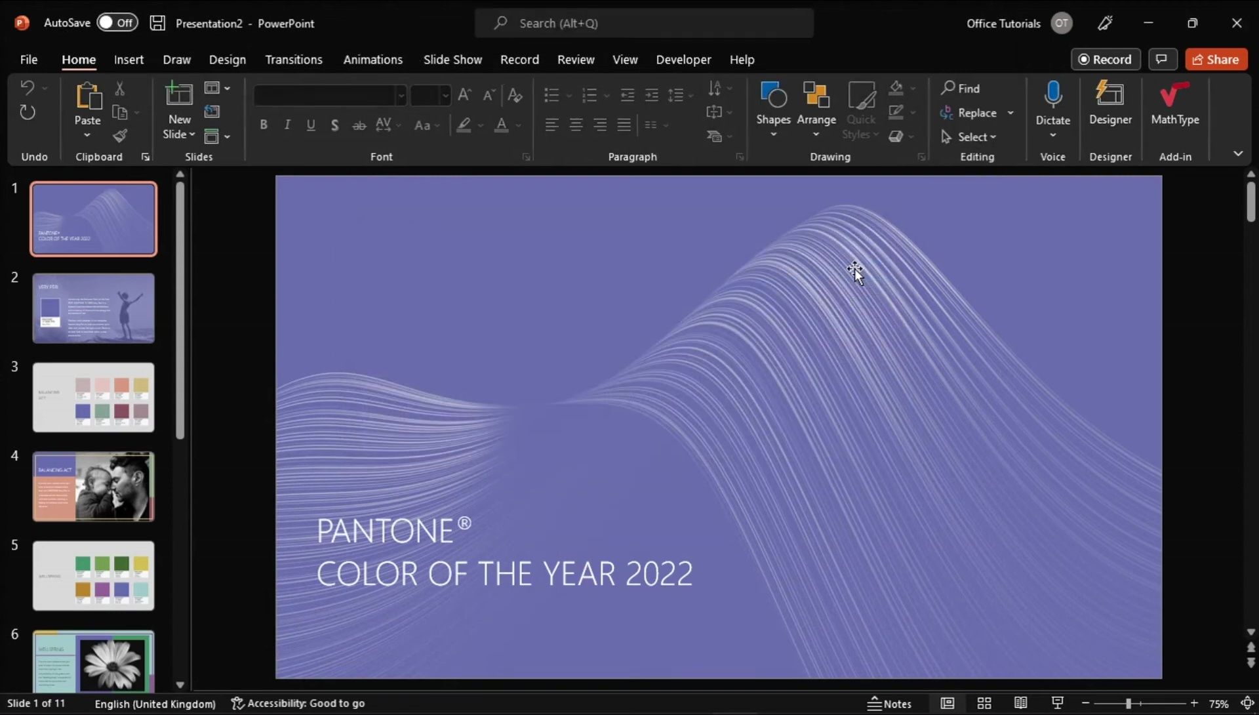This screenshot has height=715, width=1259.
Task: Click the Cut scissors icon
Action: pyautogui.click(x=119, y=88)
